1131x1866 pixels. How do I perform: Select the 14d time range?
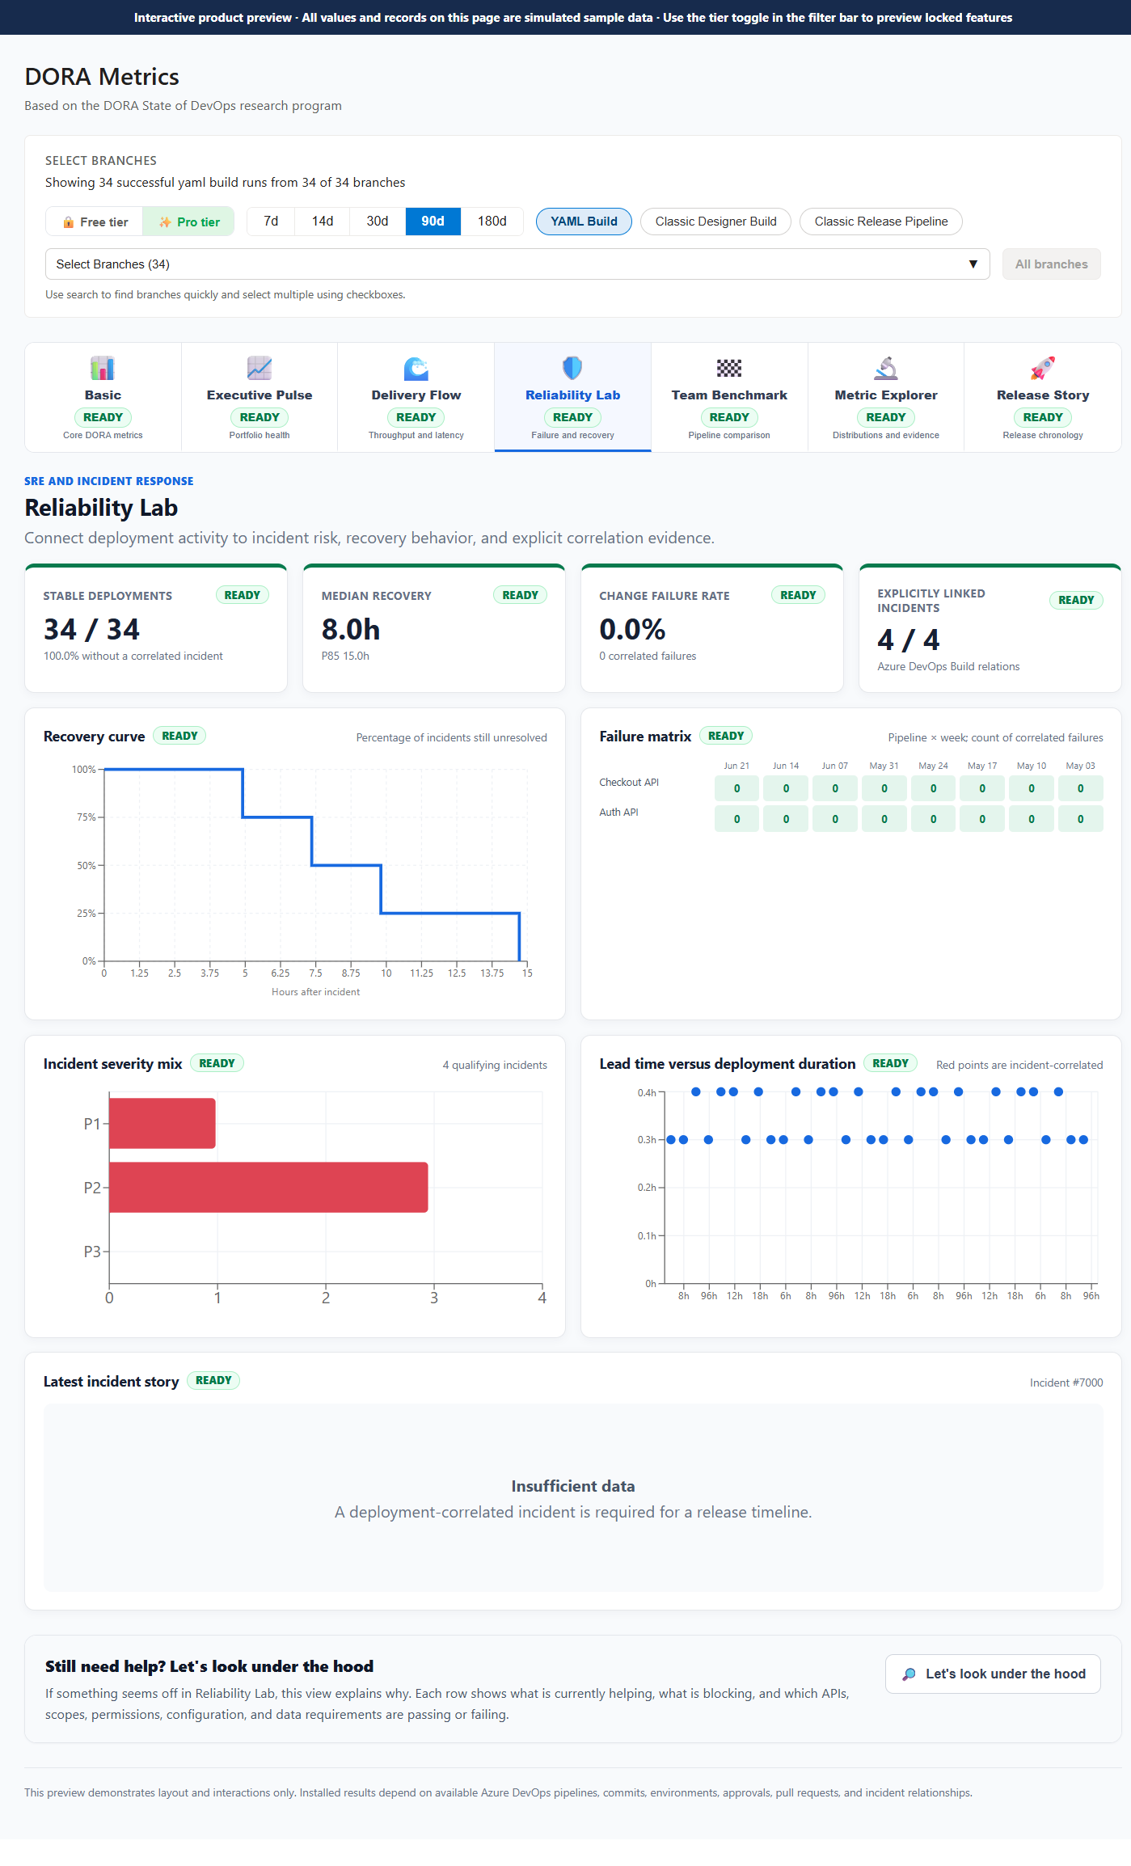(323, 222)
